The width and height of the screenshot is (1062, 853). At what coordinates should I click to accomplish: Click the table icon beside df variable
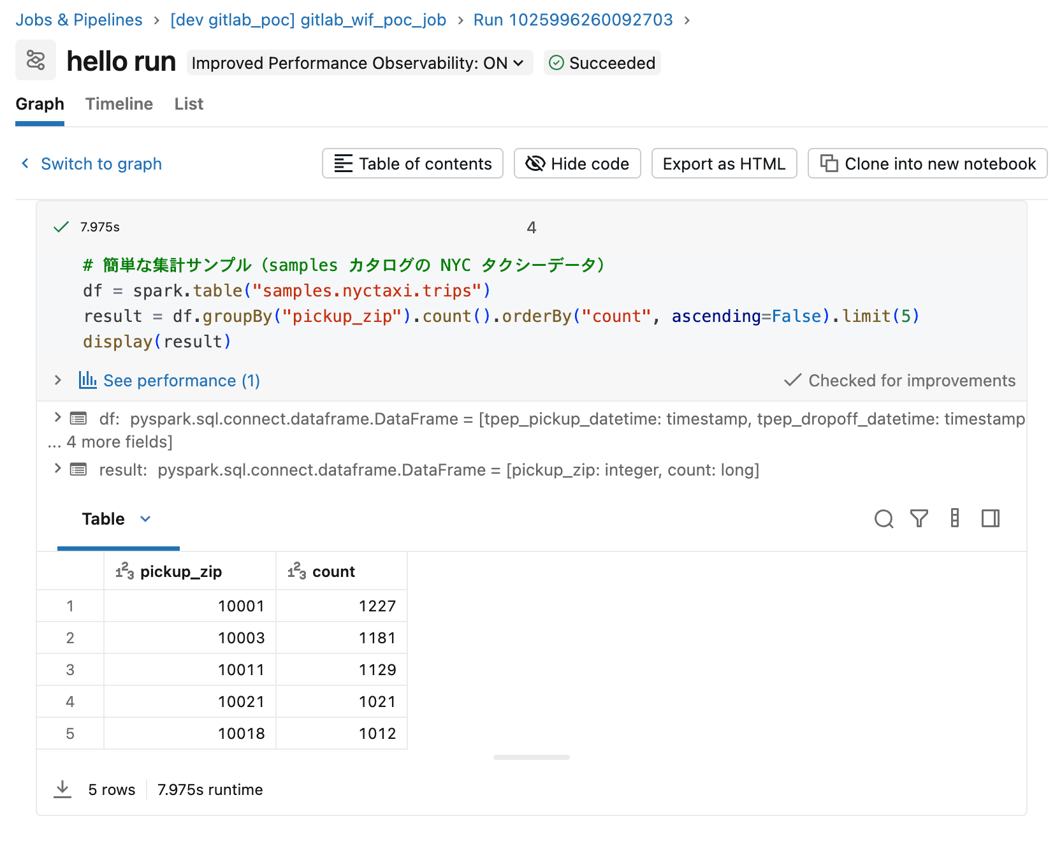click(x=78, y=418)
